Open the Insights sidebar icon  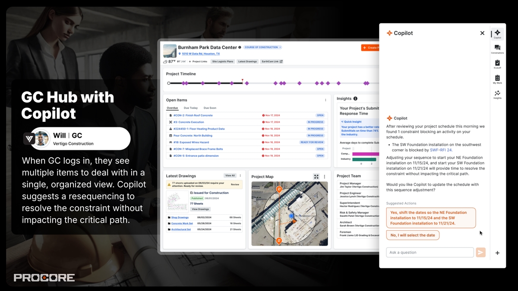tap(497, 94)
